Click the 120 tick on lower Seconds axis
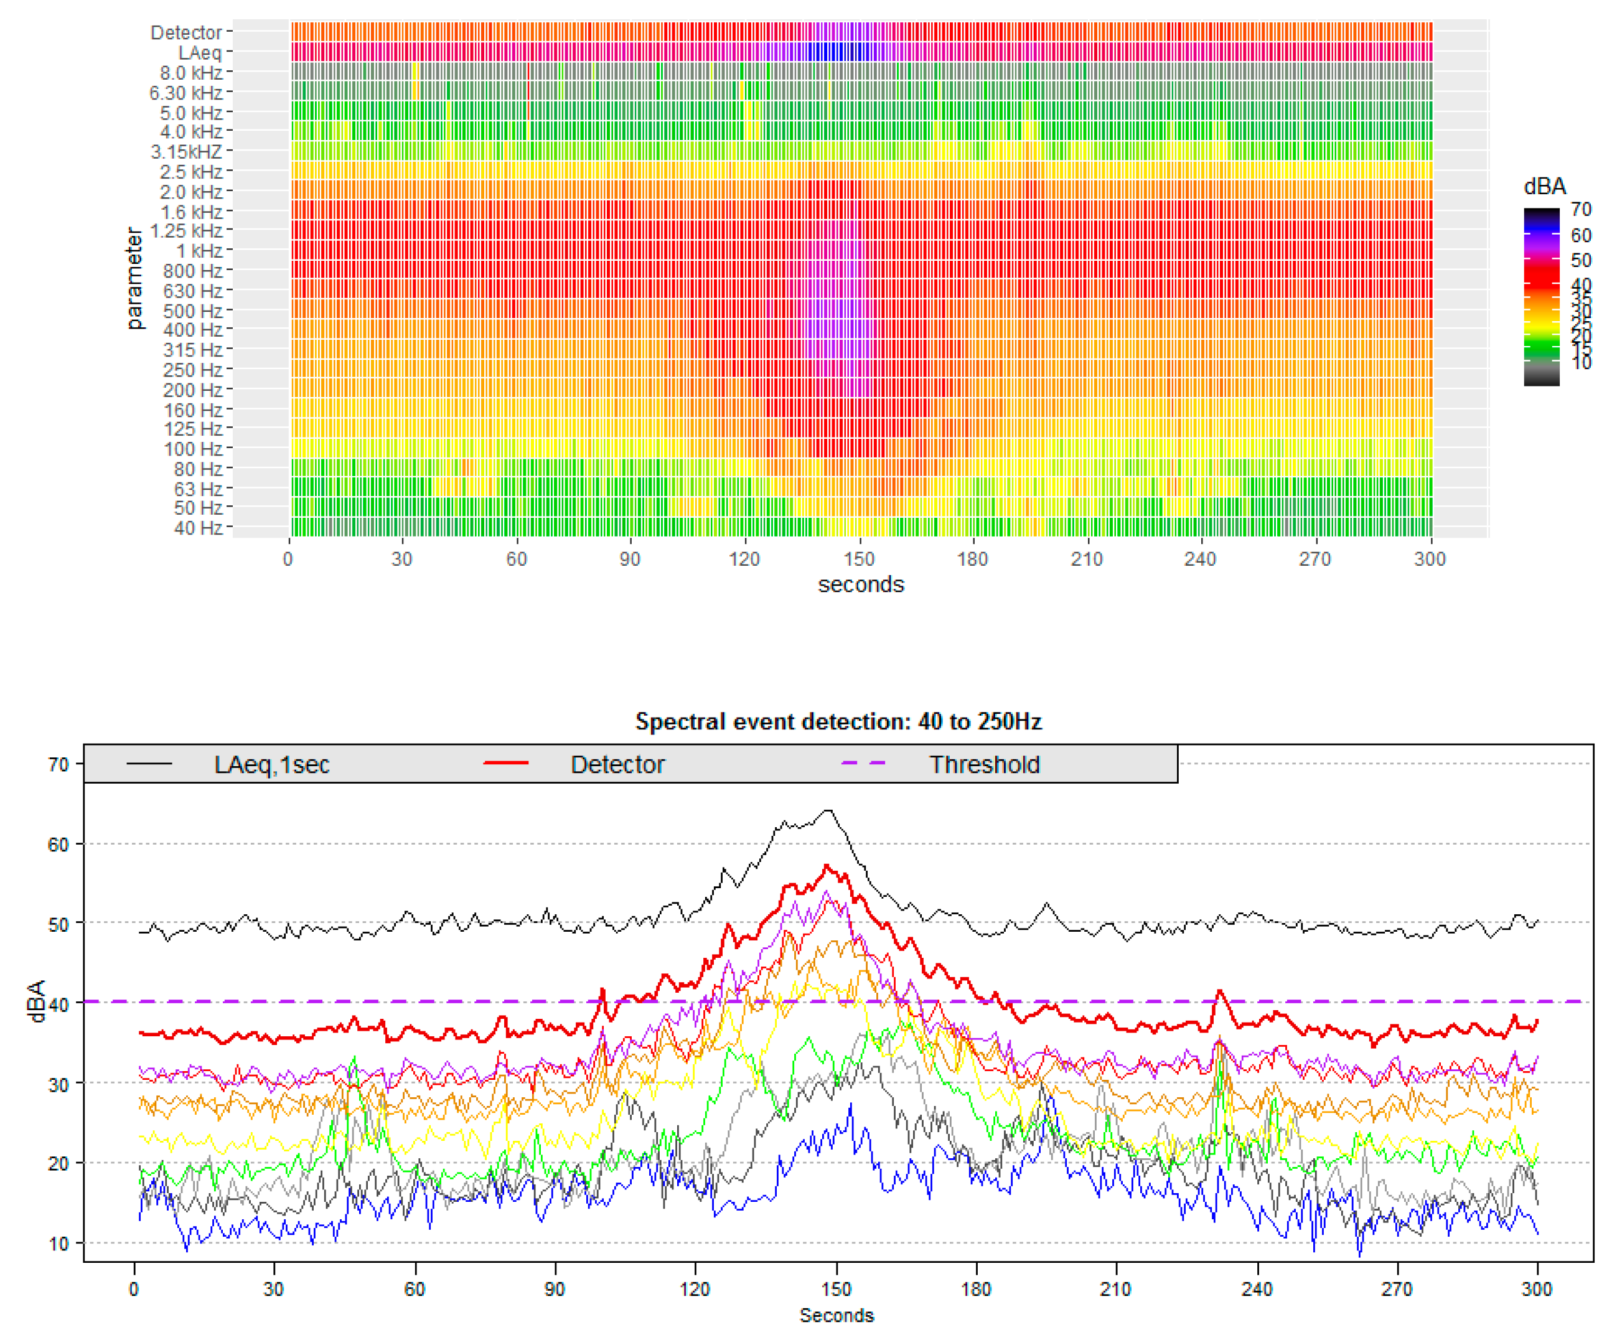Viewport: 1612px width, 1340px height. tap(695, 1288)
